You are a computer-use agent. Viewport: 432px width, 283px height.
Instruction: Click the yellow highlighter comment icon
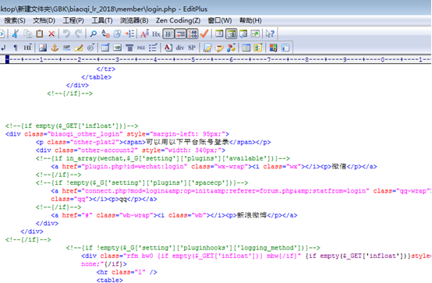coord(79,48)
